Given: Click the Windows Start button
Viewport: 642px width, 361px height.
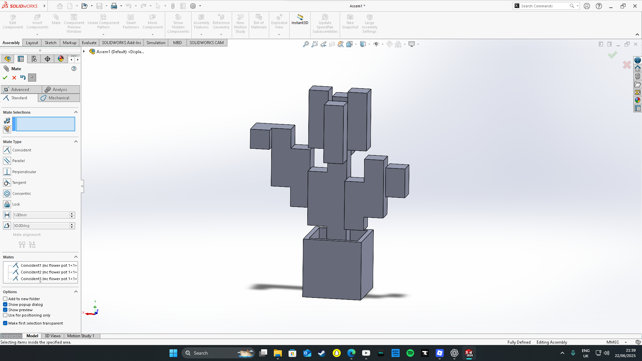Looking at the screenshot, I should click(x=173, y=353).
